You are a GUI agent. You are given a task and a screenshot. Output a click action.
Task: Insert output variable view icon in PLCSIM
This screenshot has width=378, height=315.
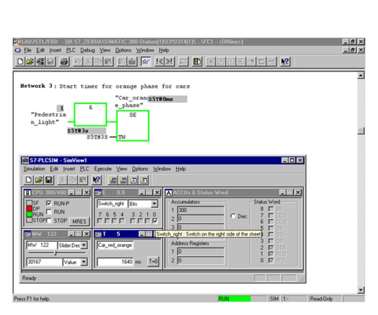click(x=123, y=180)
